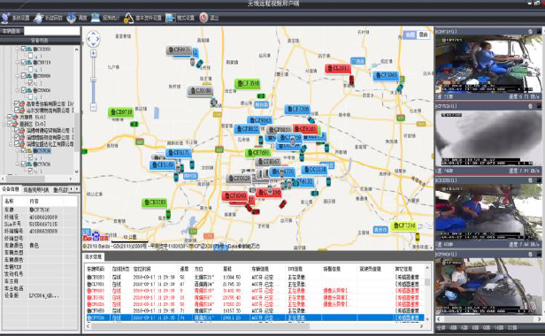Open 基本资料设置 basic data settings icon
The image size is (545, 336).
tap(128, 18)
